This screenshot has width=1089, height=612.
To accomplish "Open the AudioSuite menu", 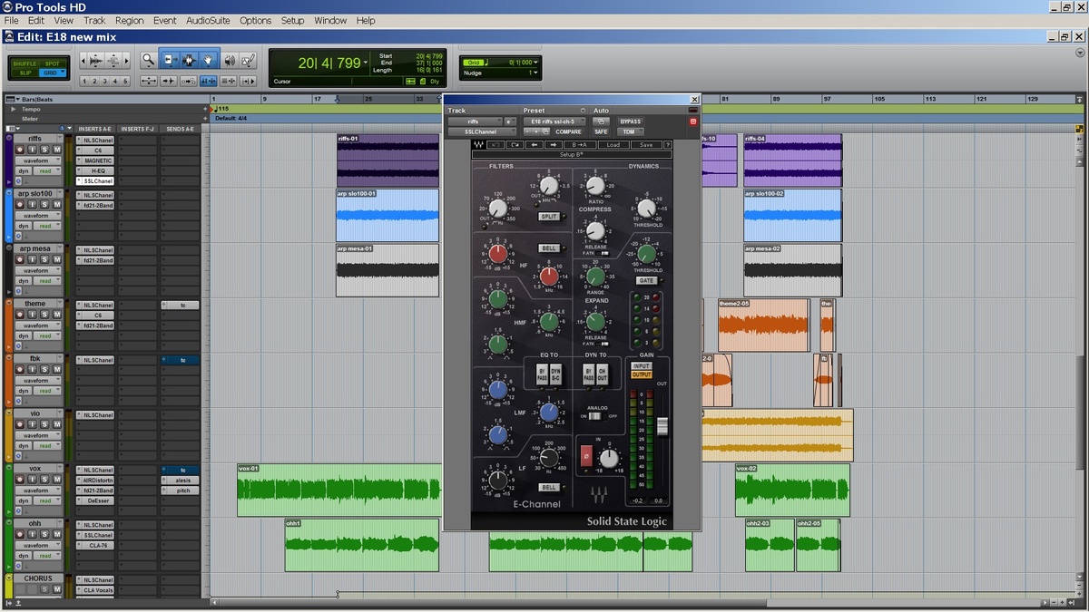I will click(x=208, y=20).
